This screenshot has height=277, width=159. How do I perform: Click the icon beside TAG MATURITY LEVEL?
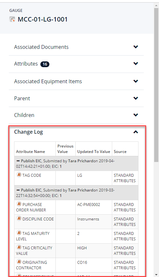click(19, 233)
